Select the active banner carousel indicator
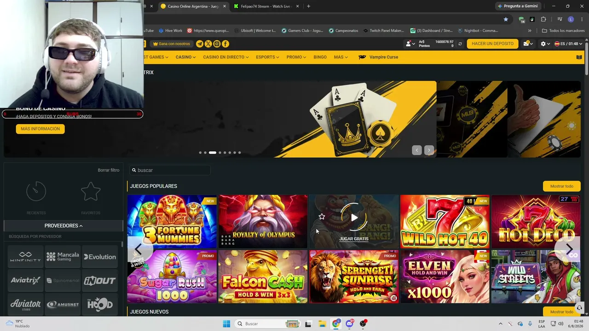 [x=213, y=153]
